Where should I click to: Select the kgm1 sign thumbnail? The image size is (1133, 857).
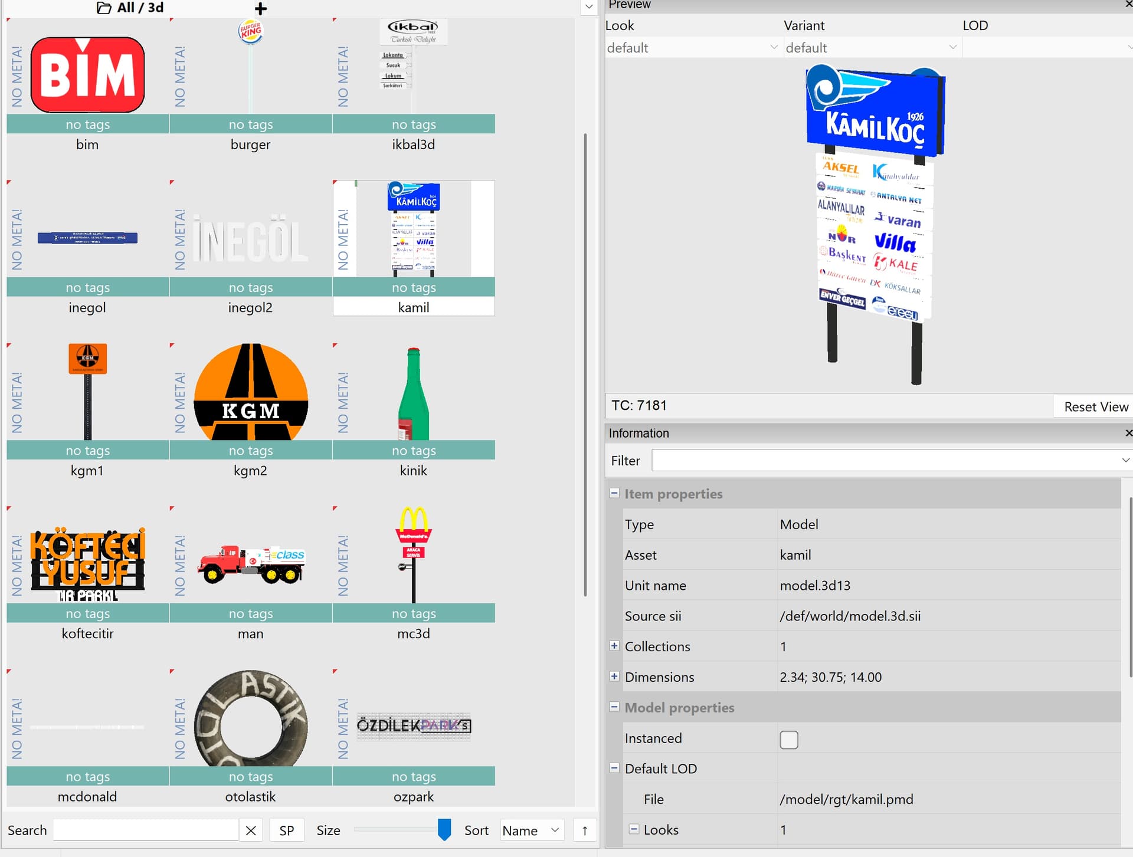87,392
